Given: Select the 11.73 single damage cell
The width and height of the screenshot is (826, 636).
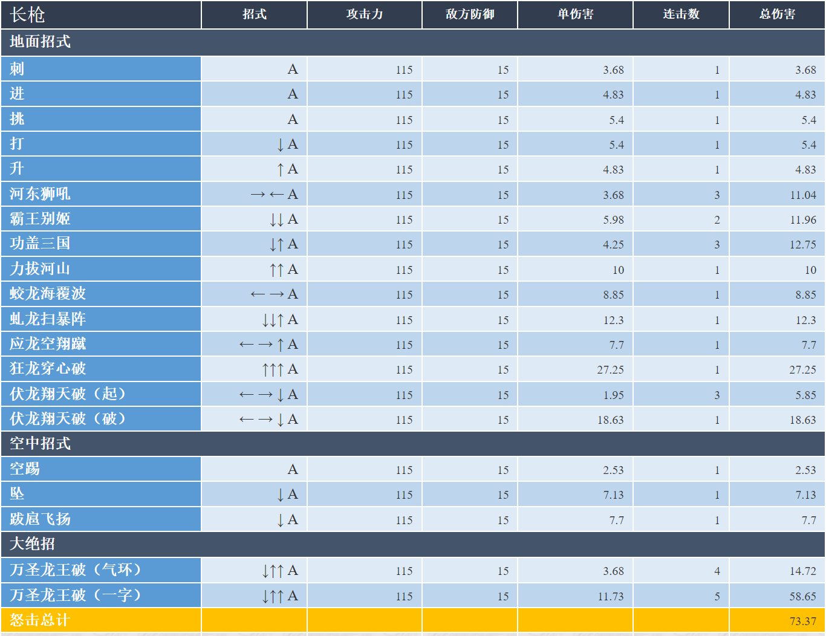Looking at the screenshot, I should 575,596.
